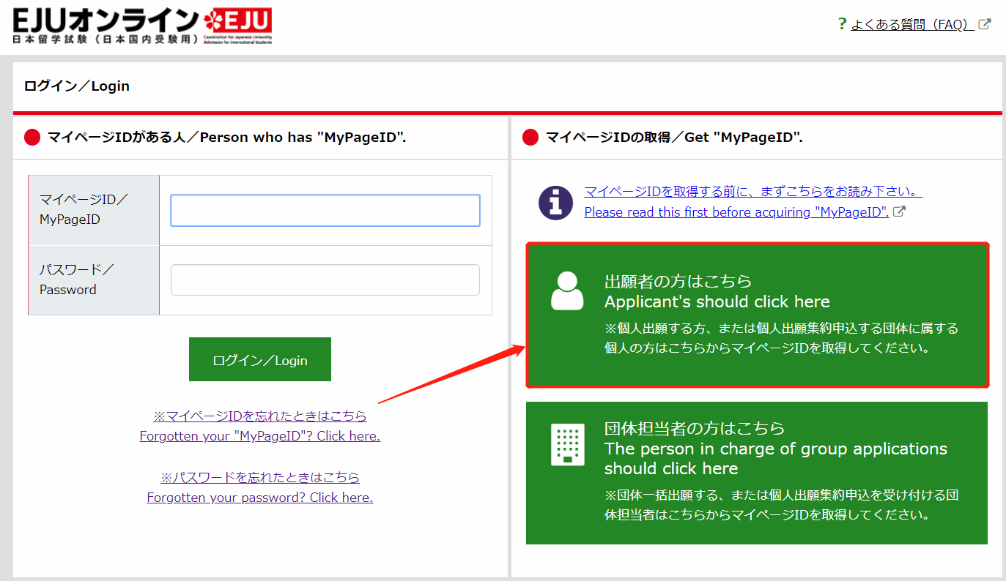Click the red circle beside Get MyPageID heading

coord(530,137)
